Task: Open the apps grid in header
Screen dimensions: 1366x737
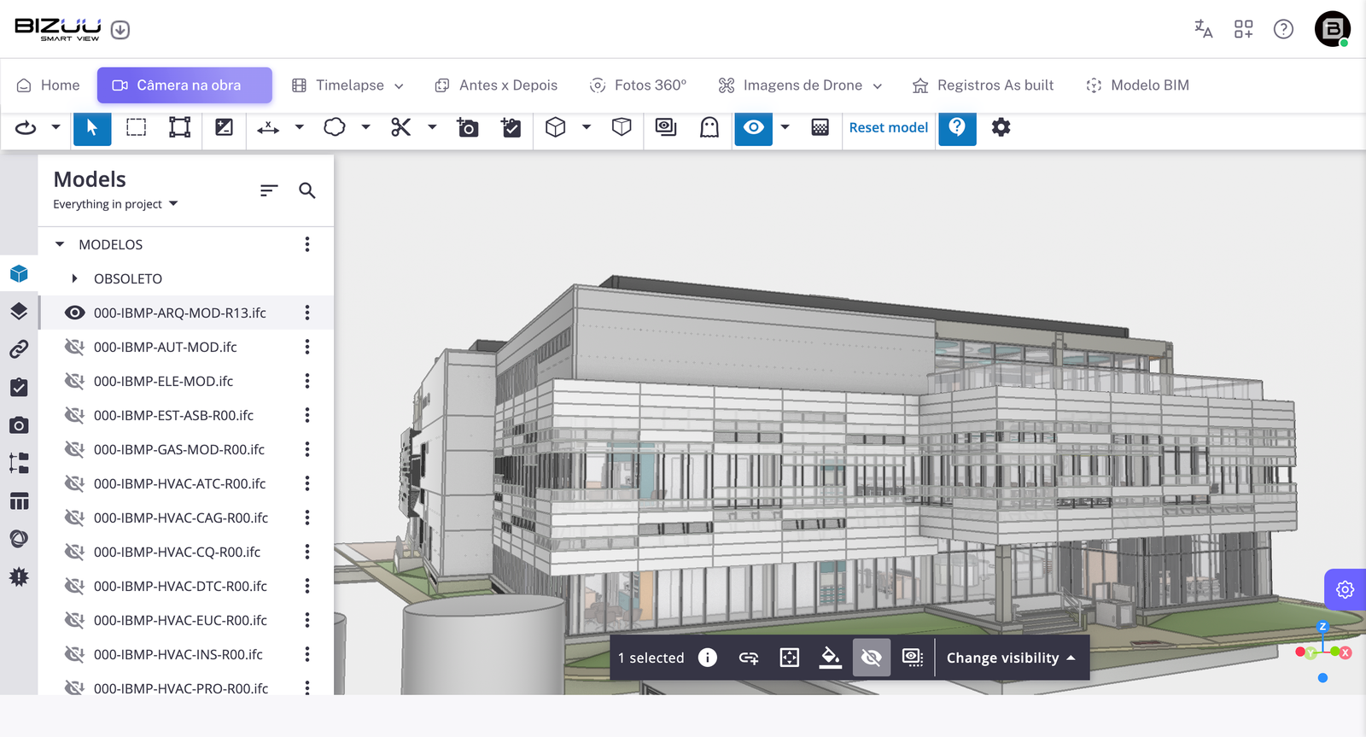Action: coord(1244,29)
